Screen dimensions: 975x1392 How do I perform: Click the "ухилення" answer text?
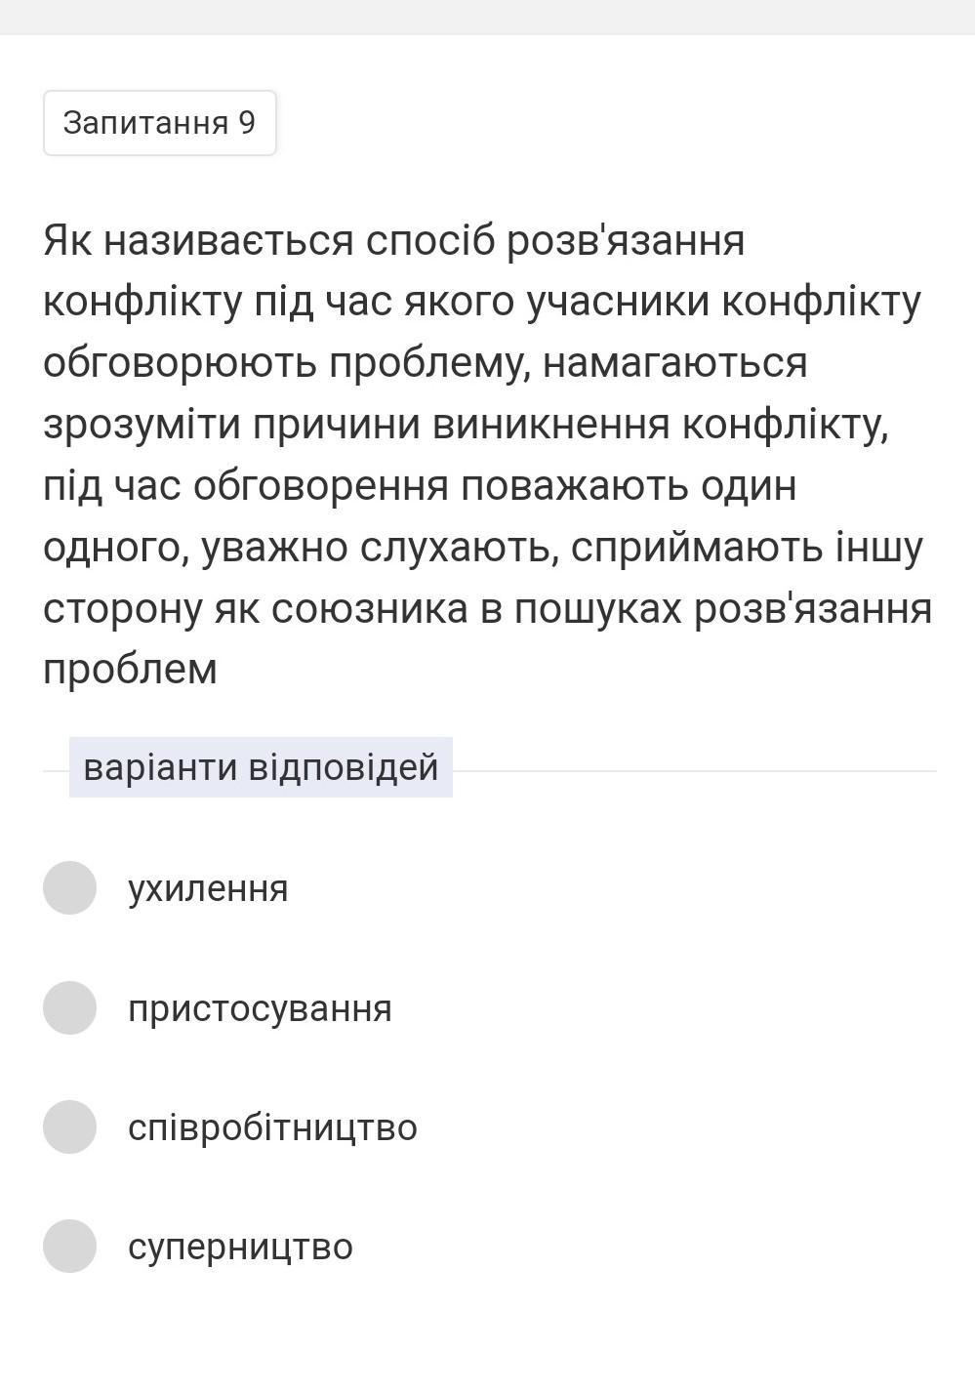[x=208, y=888]
